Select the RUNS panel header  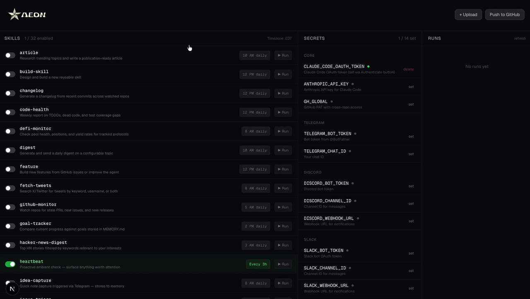tap(434, 38)
